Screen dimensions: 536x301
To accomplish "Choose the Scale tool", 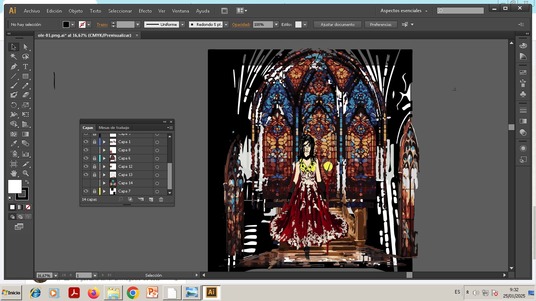I will 26,105.
